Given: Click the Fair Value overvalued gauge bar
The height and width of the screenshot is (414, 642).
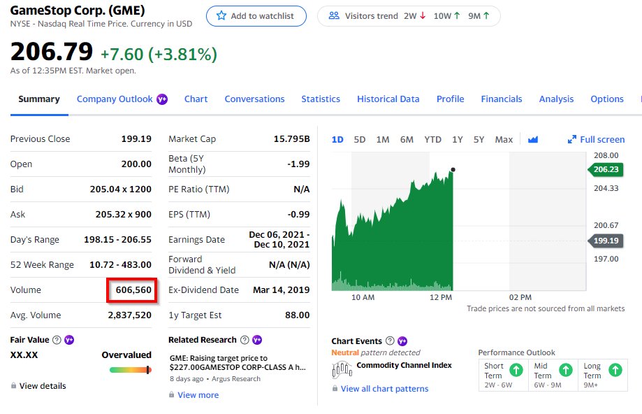Looking at the screenshot, I should coord(131,370).
